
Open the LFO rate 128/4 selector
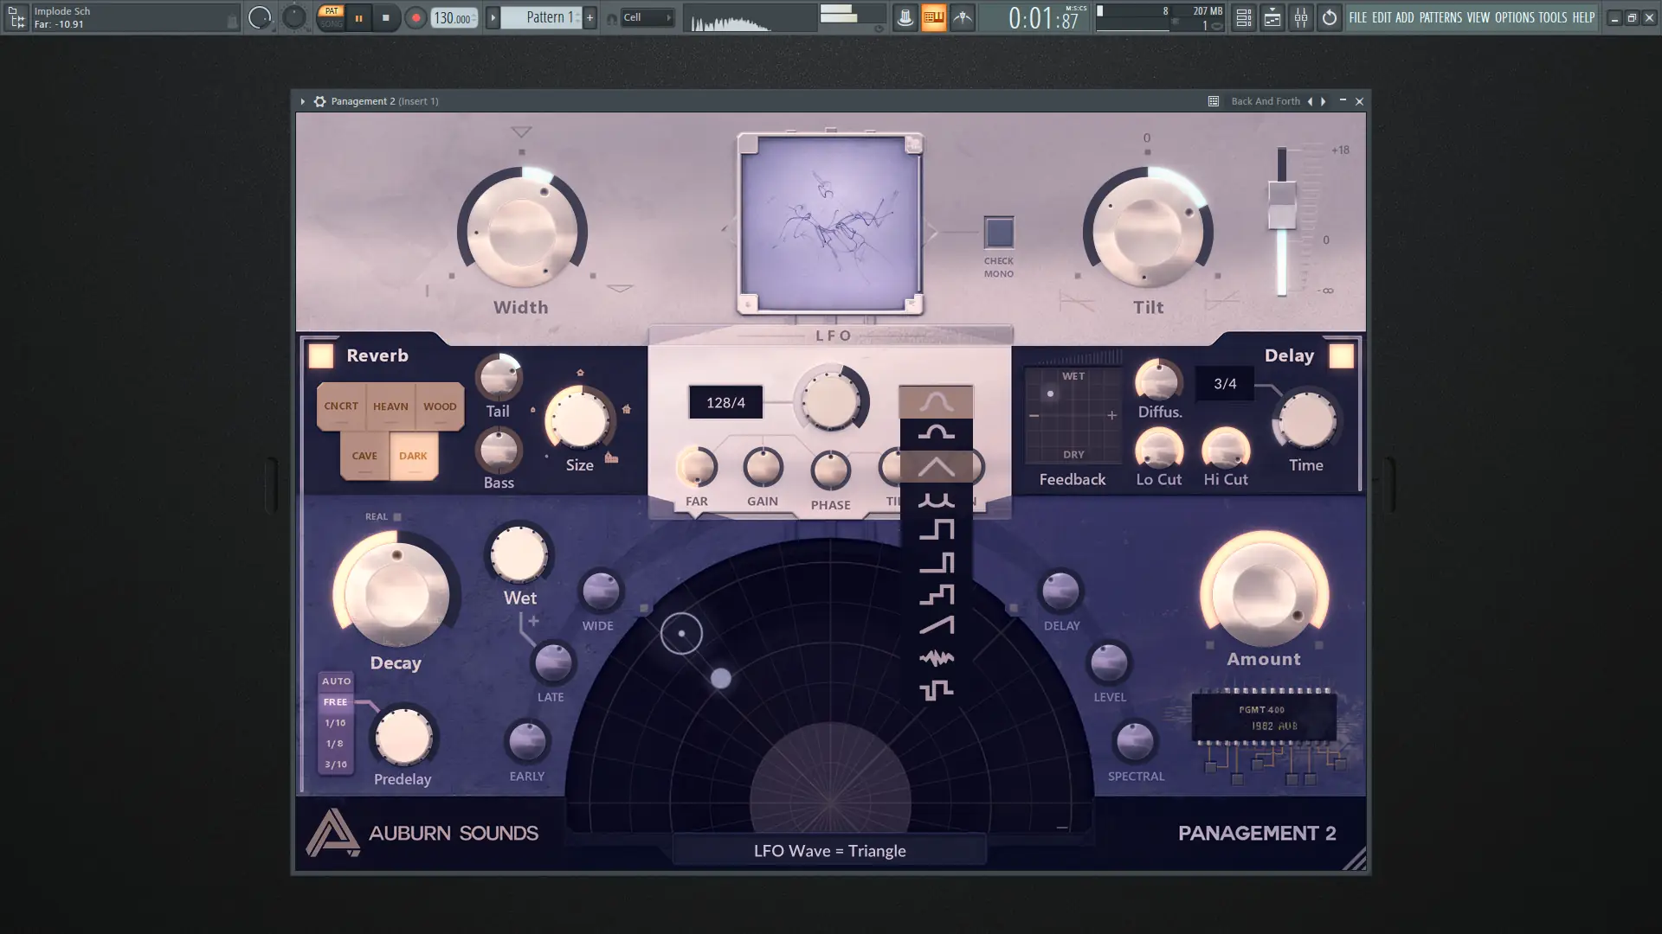[725, 402]
